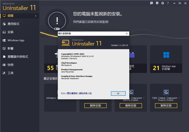Image resolution: width=189 pixels, height=132 pixels.
Task: Click the 總覽 monitor sidebar icon
Action: coord(4,16)
